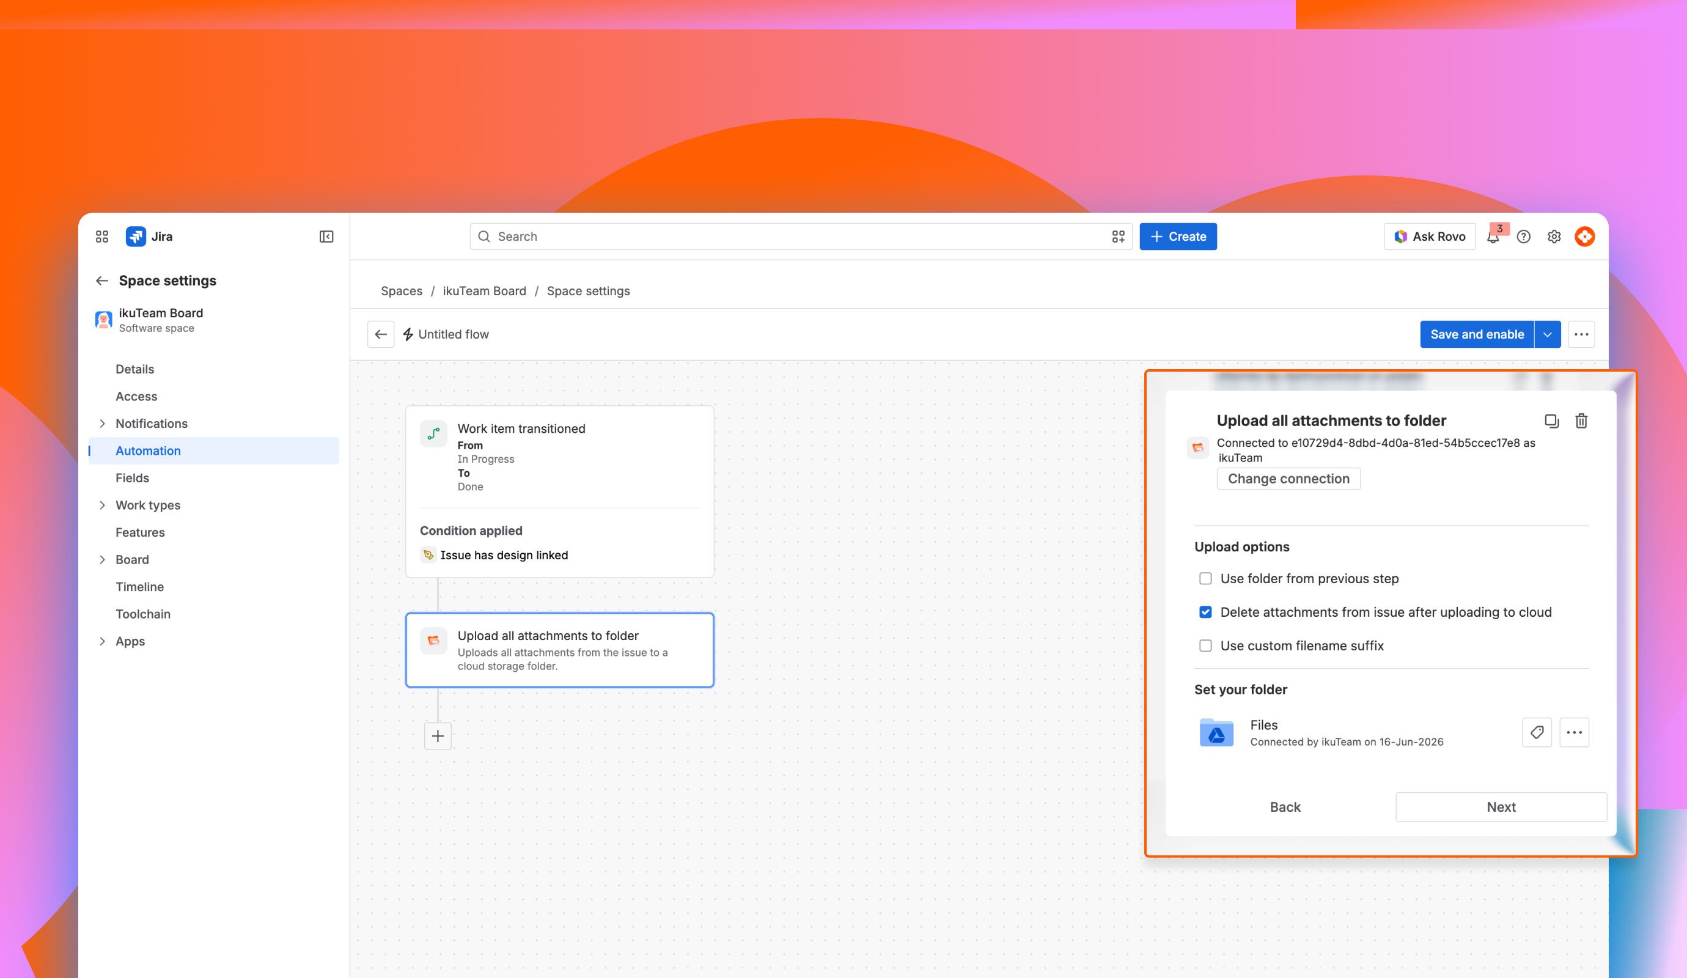Expand the Work types section
1687x978 pixels.
(x=101, y=506)
